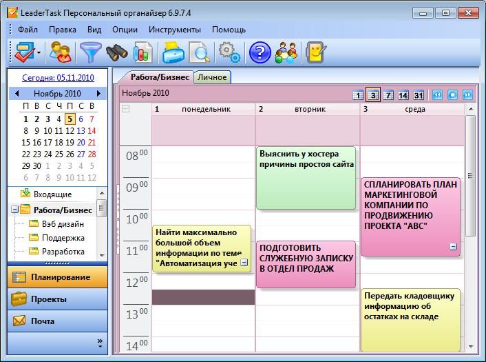Go to next month in mini calendar
Viewport: 486px width, 362px height.
(x=98, y=93)
